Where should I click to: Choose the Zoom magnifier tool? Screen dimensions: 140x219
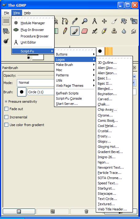pos(84,21)
